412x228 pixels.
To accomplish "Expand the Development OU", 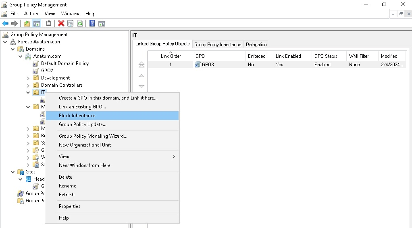I will point(28,78).
